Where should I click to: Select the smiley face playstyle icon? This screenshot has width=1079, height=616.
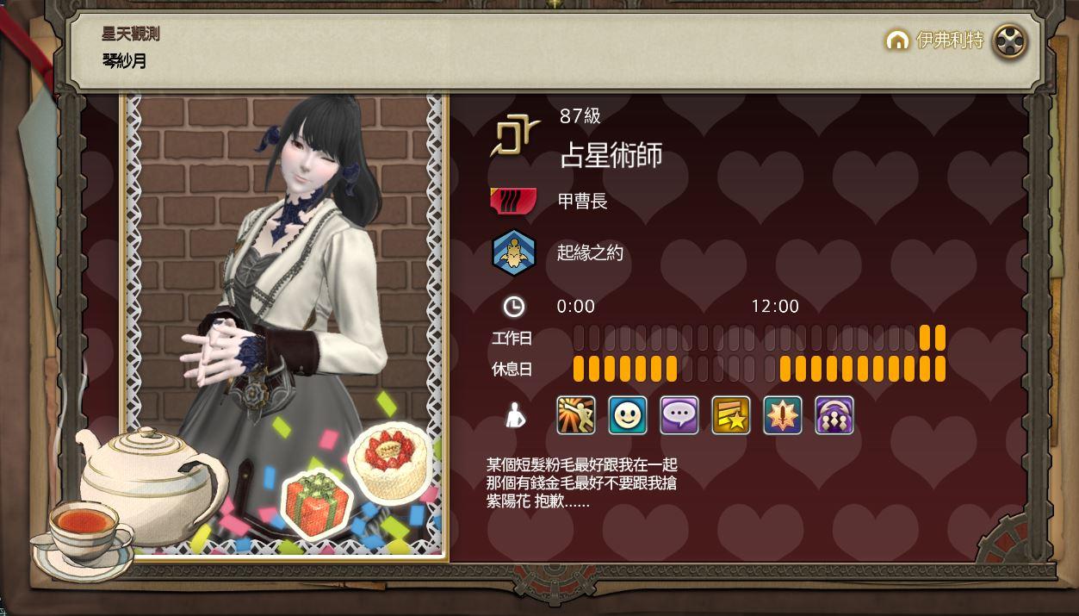(628, 415)
